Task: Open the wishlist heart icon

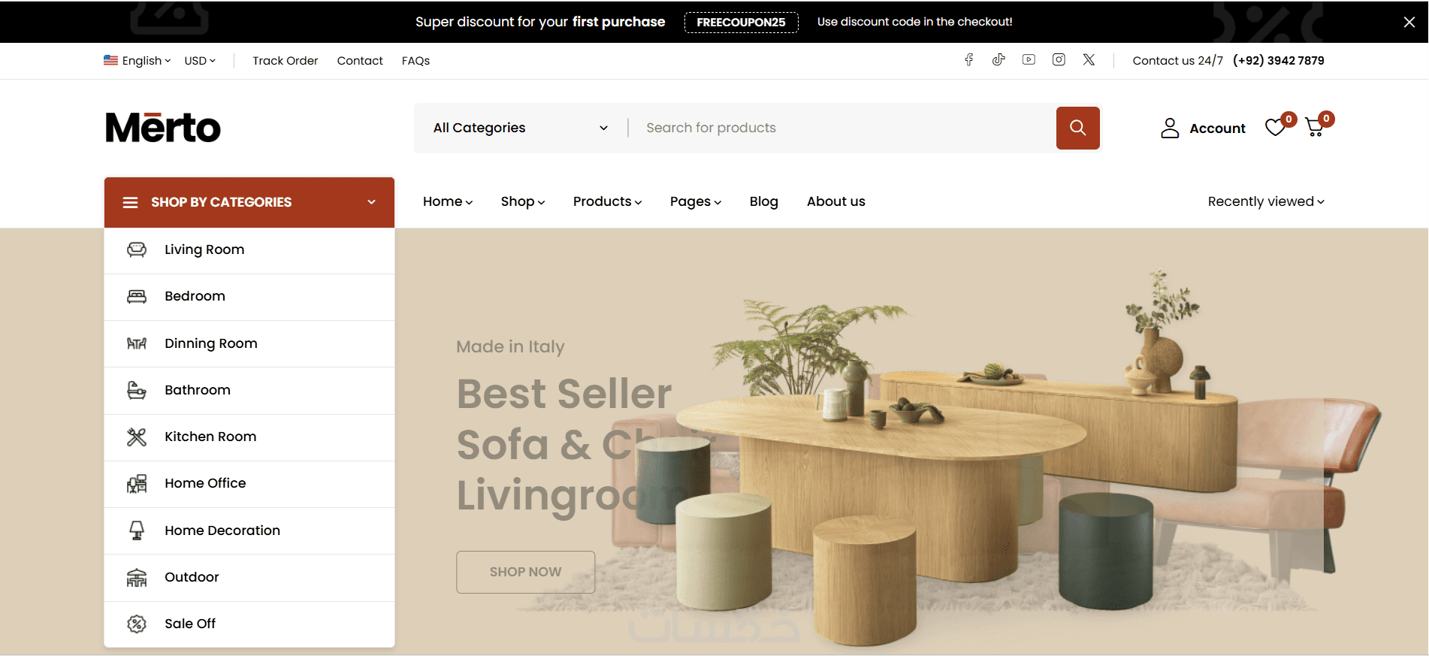Action: (1275, 128)
